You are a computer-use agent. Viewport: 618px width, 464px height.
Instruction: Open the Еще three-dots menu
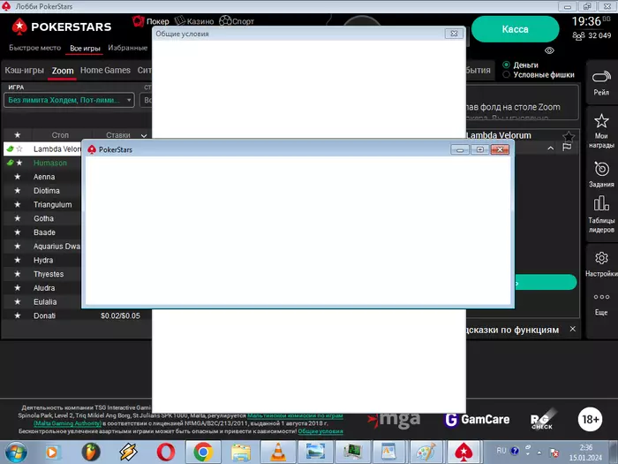pyautogui.click(x=601, y=297)
